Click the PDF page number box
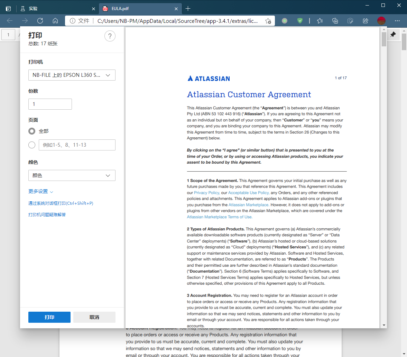 [8, 35]
